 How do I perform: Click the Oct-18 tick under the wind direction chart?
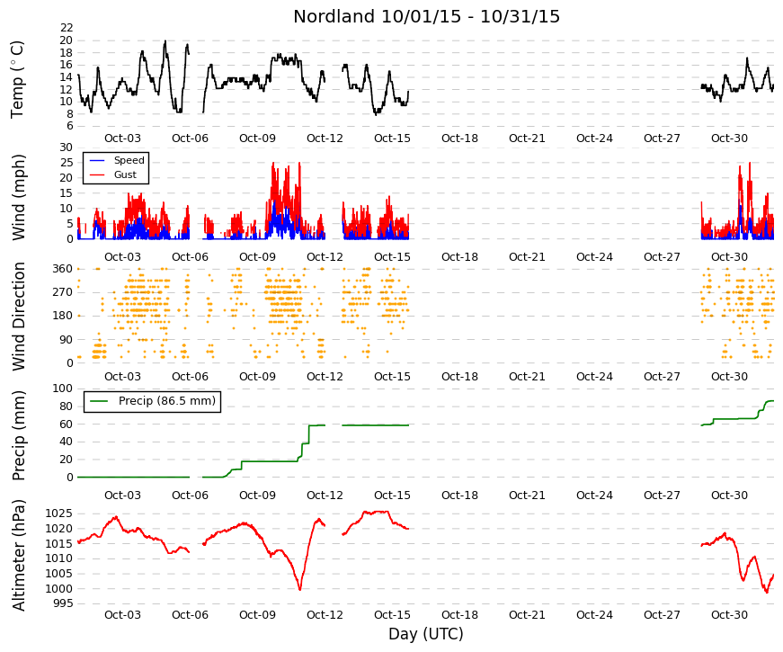pyautogui.click(x=459, y=377)
